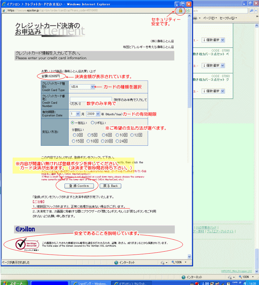Viewport: 259px width, 285px height.
Task: Click the Epsilon logo at page bottom
Action: coord(25,229)
